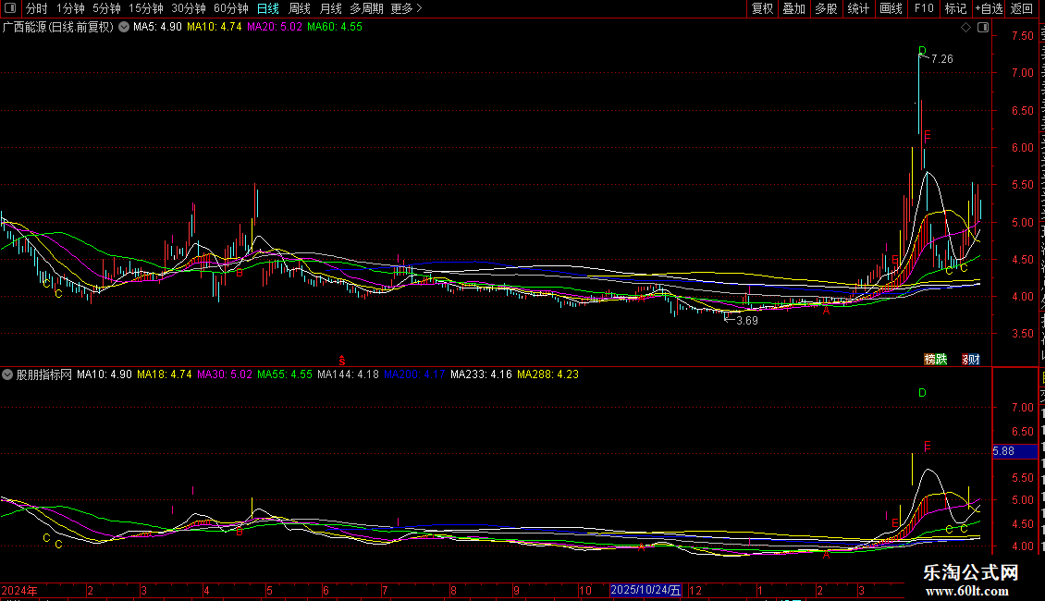Screen dimensions: 1045x601
Task: Click the yellow MA10: 4.74 label
Action: 214,28
